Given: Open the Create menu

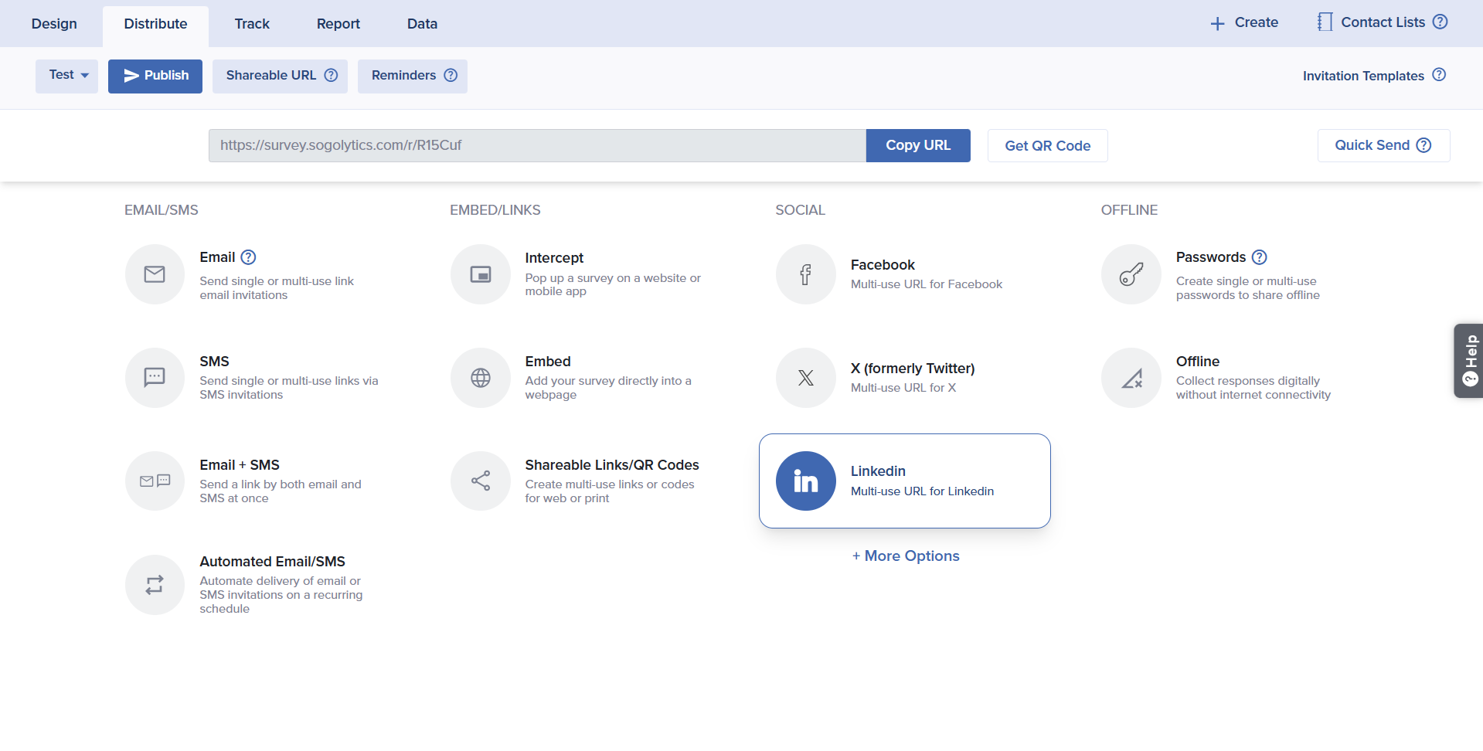Looking at the screenshot, I should tap(1244, 23).
